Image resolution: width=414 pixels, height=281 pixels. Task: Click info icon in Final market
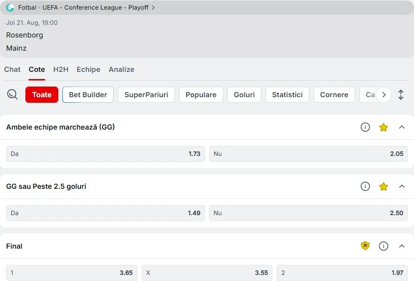pos(384,246)
